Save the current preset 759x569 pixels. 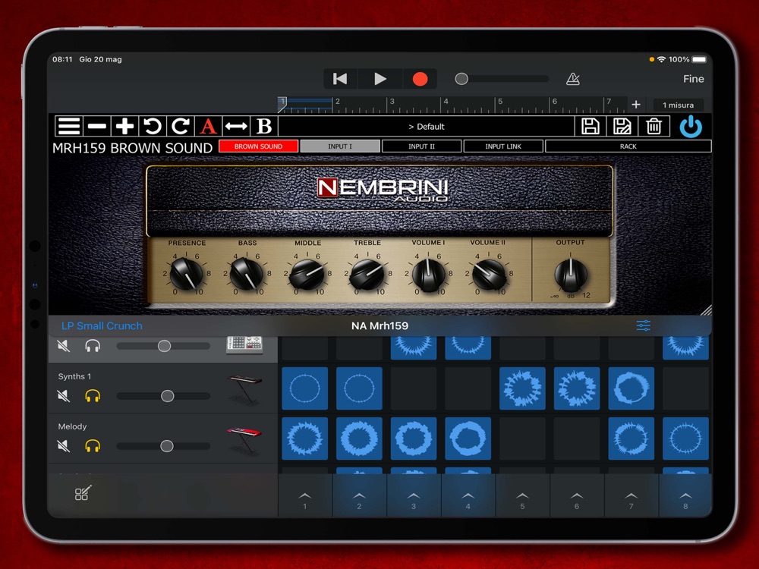click(590, 126)
